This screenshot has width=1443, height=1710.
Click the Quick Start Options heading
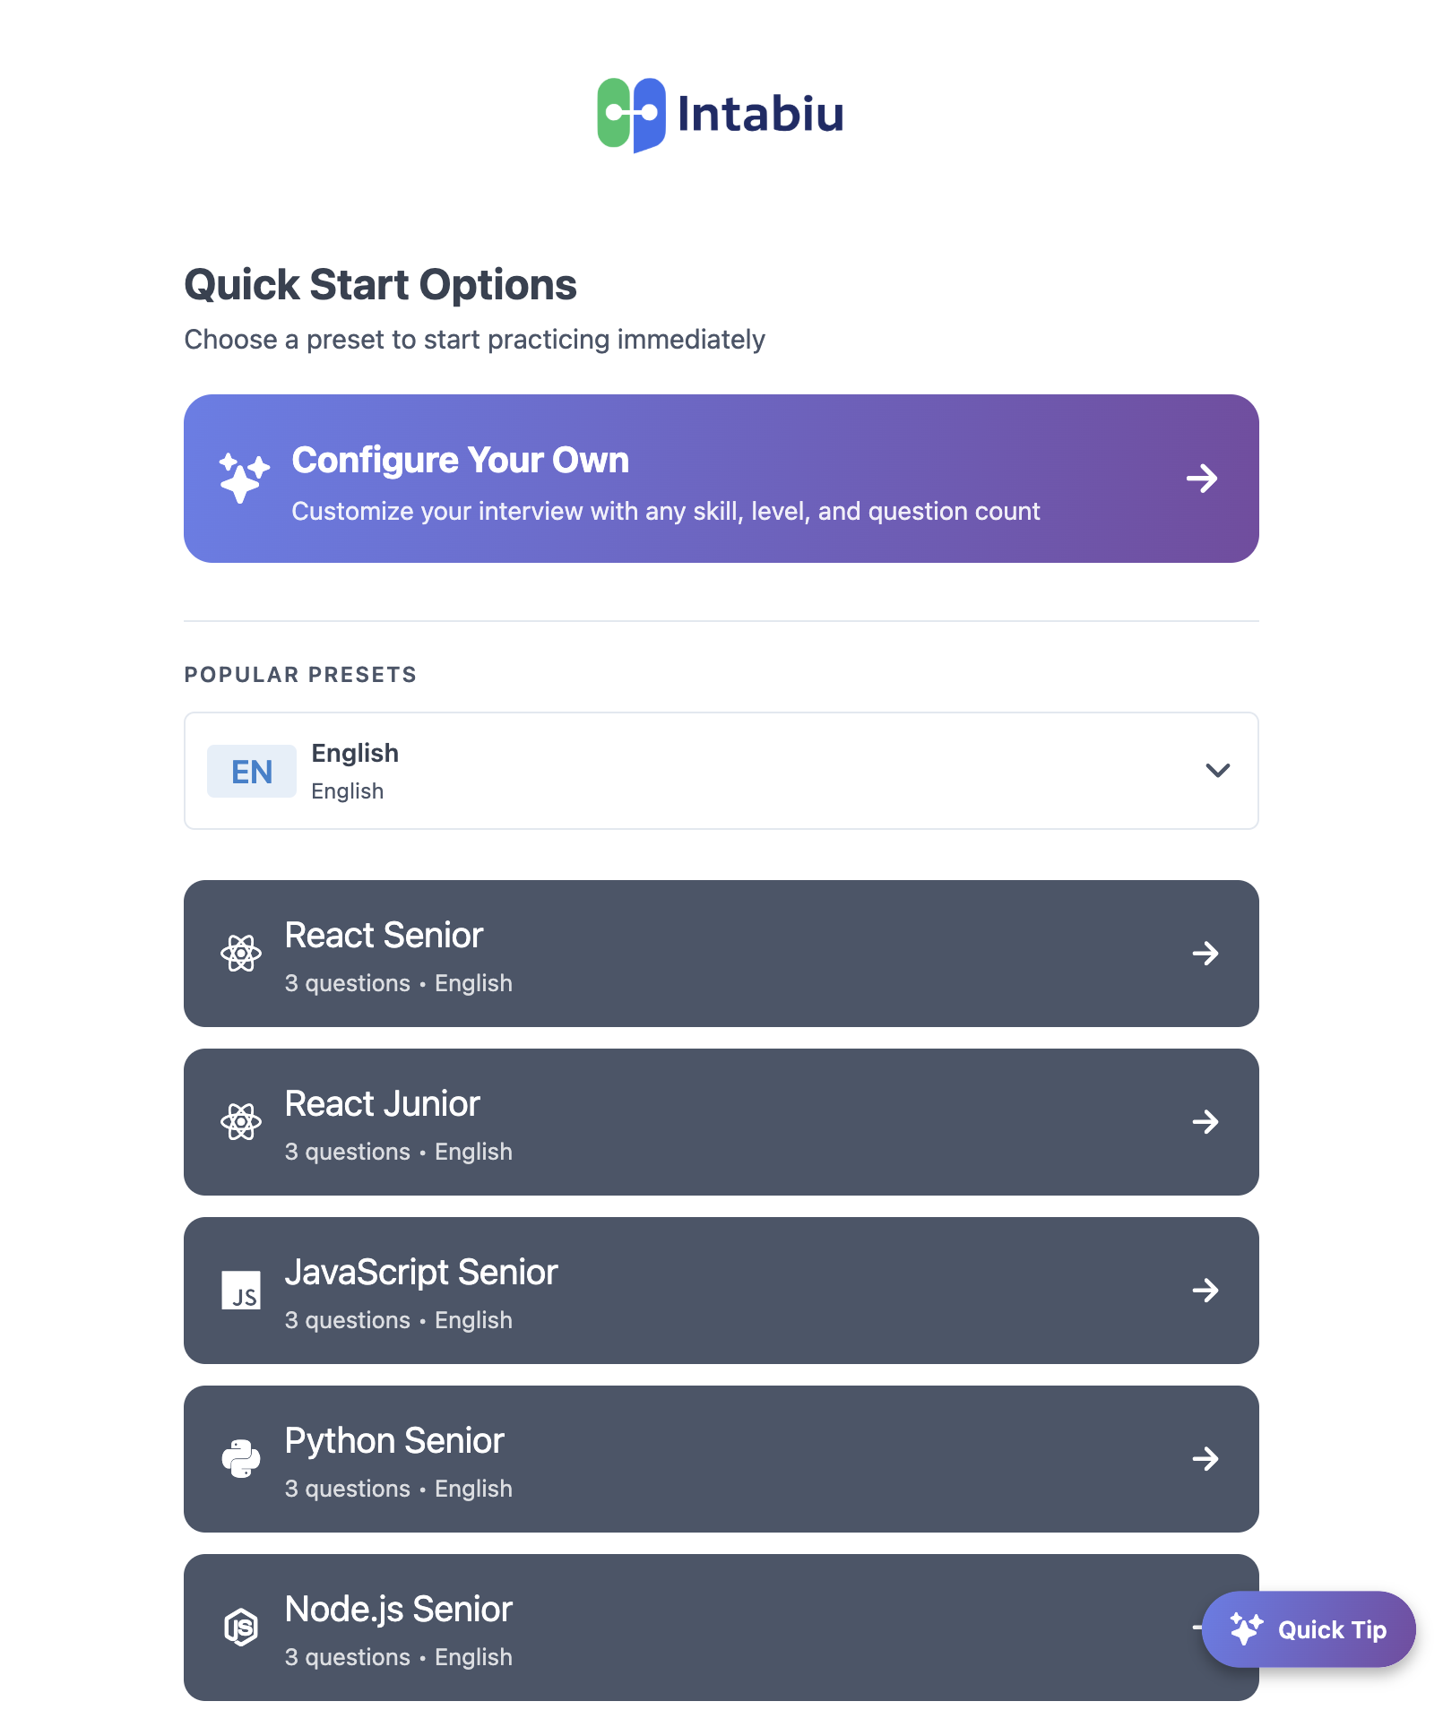[x=380, y=284]
